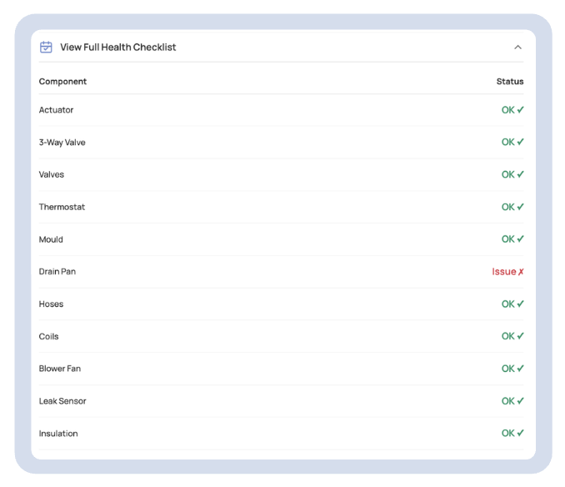Click the Thermostat OK checkmark status
565x487 pixels.
coord(512,208)
